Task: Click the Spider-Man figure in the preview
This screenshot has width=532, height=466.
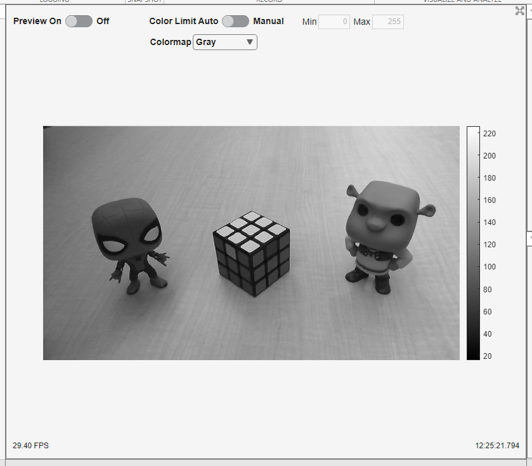Action: coord(130,241)
